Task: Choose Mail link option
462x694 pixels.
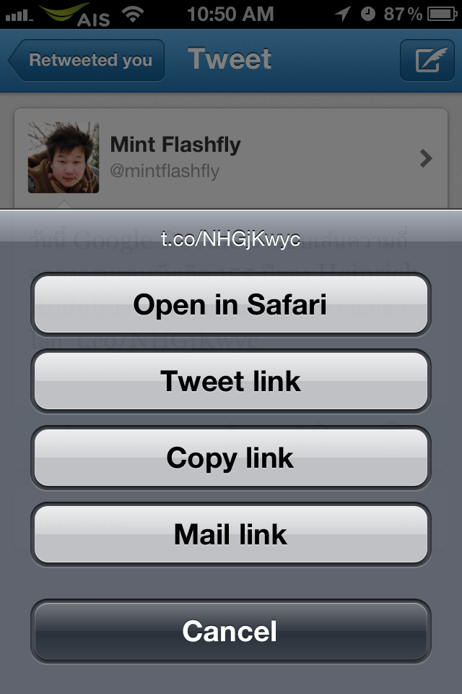Action: 231,534
